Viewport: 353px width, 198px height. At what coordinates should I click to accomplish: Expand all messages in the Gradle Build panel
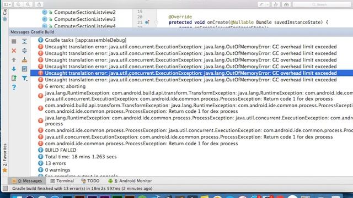[x=24, y=41]
